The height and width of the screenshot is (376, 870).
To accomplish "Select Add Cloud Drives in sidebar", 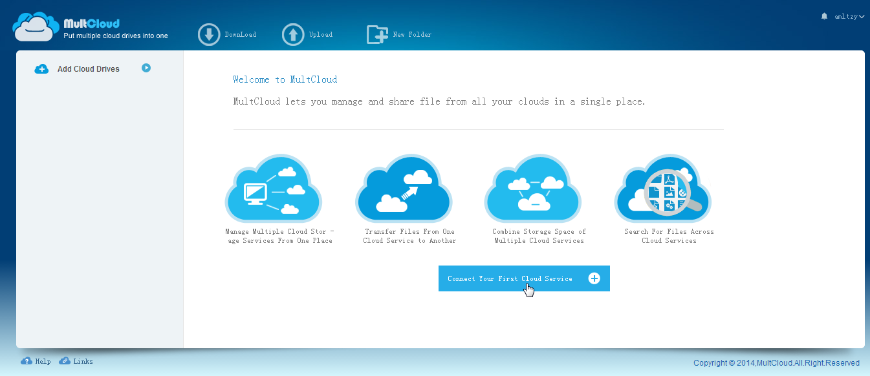I will coord(89,69).
